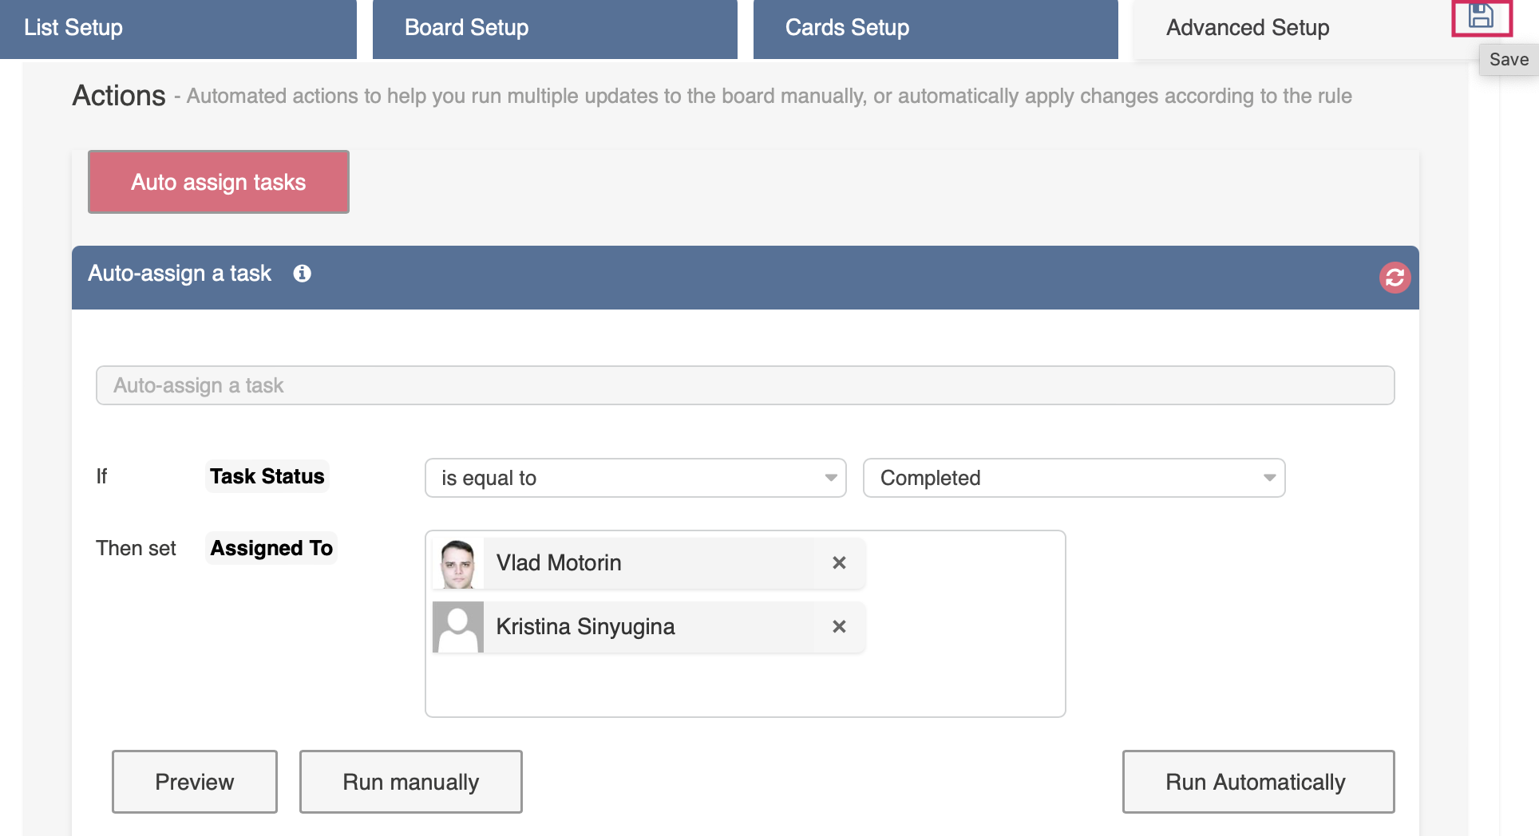Remove Vlad Motorin from assignees
This screenshot has height=836, width=1539.
pyautogui.click(x=839, y=562)
